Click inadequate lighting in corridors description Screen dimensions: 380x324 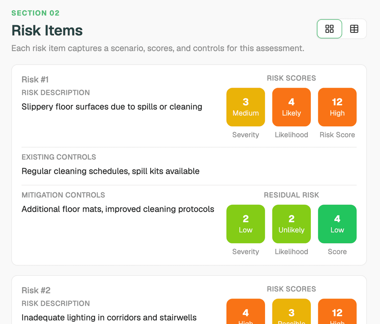click(x=109, y=317)
